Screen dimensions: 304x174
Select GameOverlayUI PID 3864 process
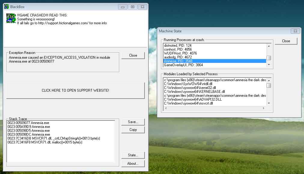(183, 65)
